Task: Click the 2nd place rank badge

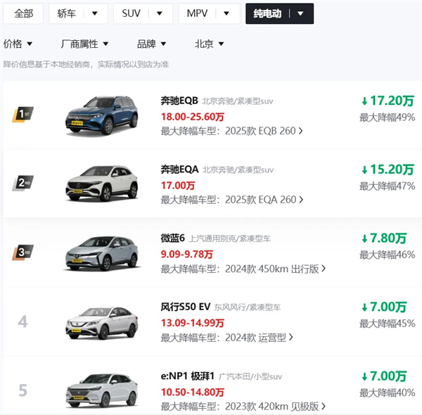Action: (23, 183)
